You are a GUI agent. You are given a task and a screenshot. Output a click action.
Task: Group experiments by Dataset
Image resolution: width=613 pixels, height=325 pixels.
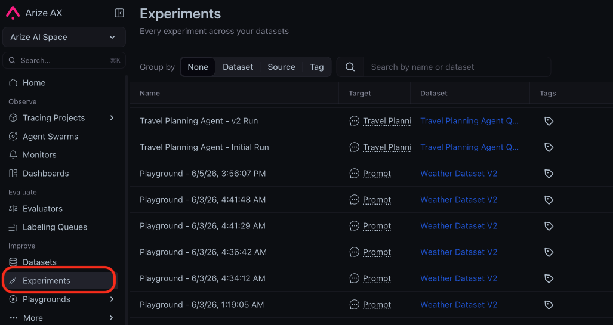238,67
